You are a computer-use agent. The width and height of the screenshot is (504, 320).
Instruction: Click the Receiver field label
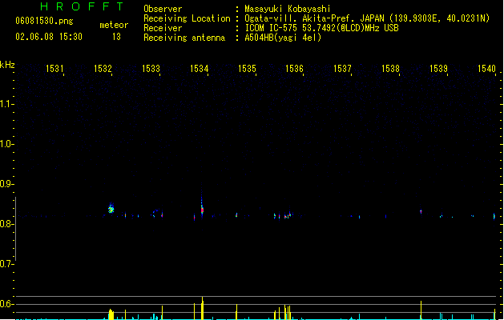pyautogui.click(x=163, y=28)
